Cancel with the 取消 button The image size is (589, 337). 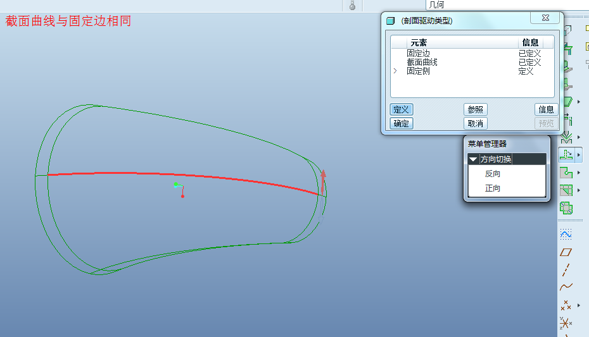pos(475,123)
